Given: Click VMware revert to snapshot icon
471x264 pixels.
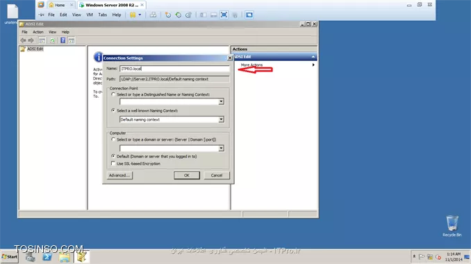Looking at the screenshot, I should pos(178,15).
